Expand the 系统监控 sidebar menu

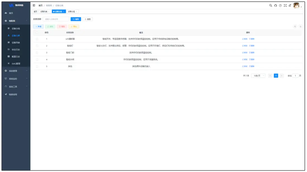16,79
